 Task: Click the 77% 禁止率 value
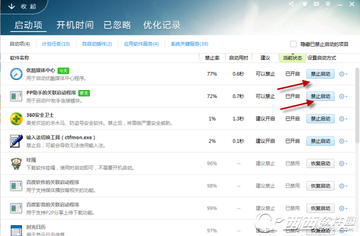[212, 74]
